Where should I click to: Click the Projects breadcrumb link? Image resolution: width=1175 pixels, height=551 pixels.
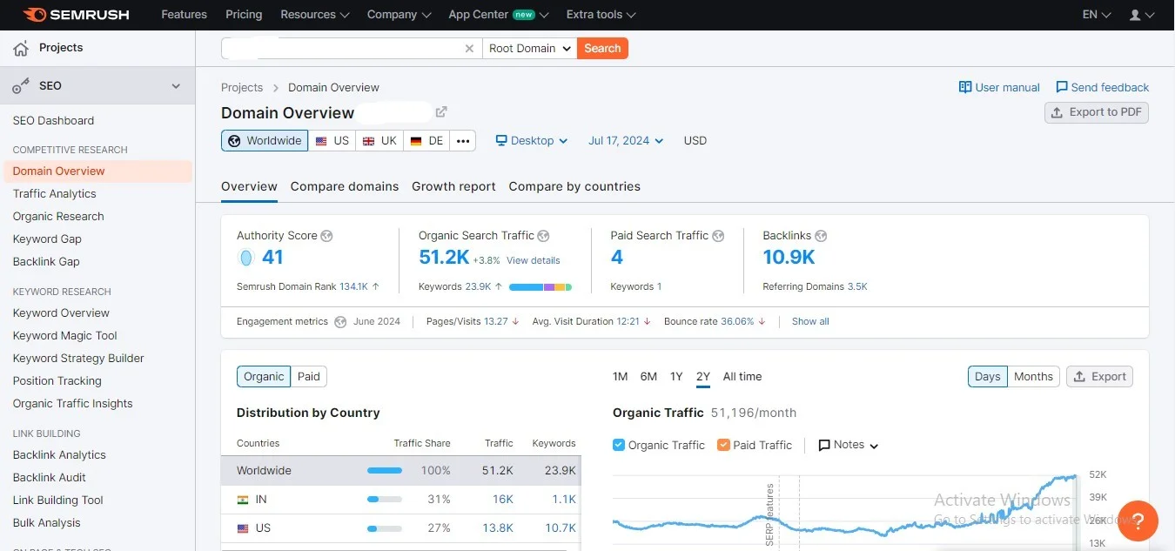[242, 87]
